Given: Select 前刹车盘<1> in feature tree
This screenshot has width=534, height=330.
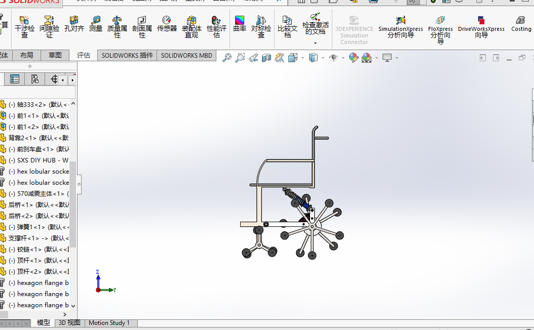Looking at the screenshot, I should tap(35, 149).
